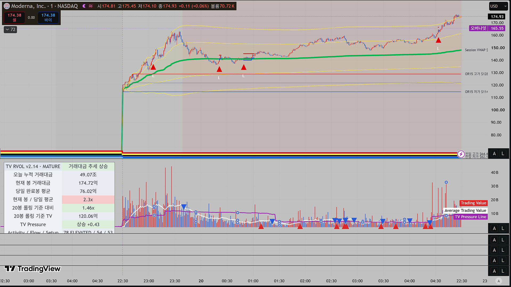Select the earliest red long-signal triangle on price chart
511x287 pixels.
pyautogui.click(x=153, y=67)
